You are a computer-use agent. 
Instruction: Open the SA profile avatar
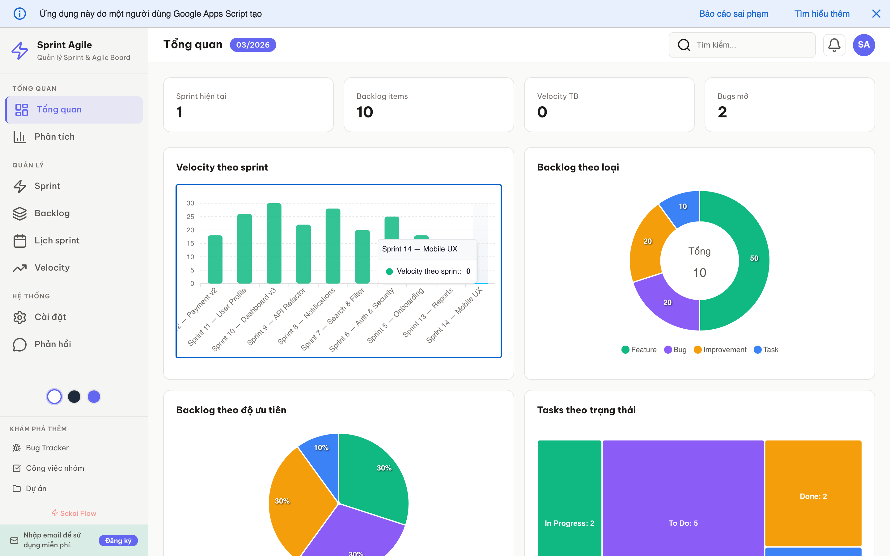[x=864, y=44]
